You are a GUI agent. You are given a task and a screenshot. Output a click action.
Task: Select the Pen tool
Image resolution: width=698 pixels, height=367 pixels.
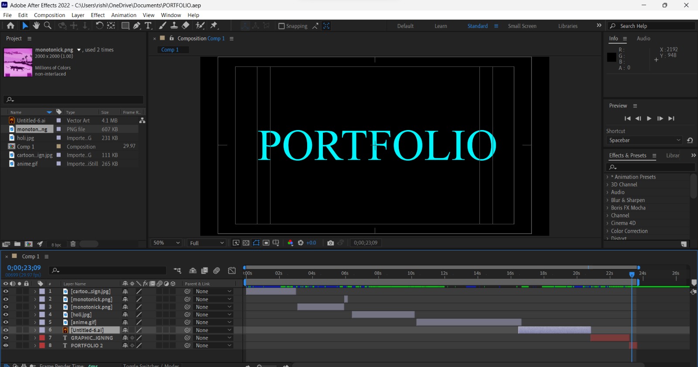[137, 26]
